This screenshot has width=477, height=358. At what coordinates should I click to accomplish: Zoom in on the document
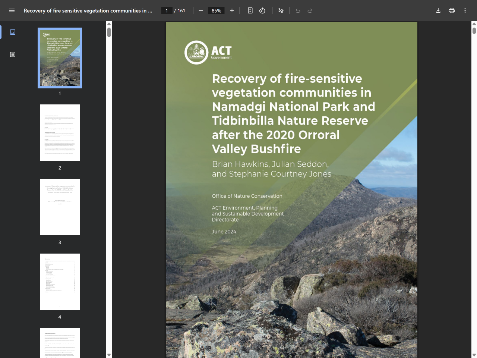pos(232,10)
